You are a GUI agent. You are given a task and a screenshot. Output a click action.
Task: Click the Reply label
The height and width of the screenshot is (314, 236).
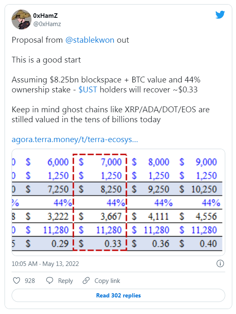(65, 281)
